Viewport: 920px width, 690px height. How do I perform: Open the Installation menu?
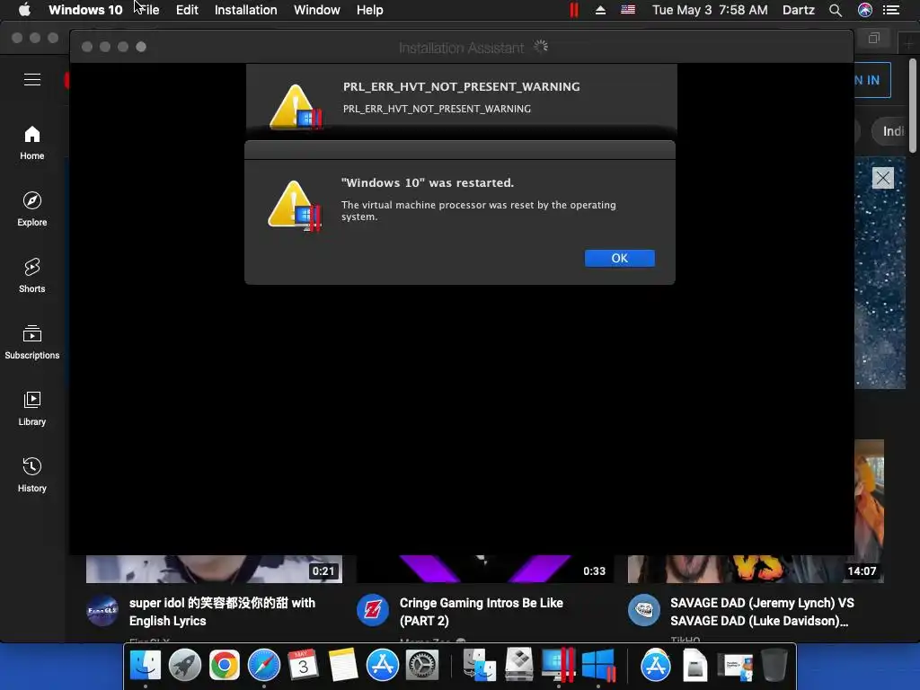(x=246, y=10)
